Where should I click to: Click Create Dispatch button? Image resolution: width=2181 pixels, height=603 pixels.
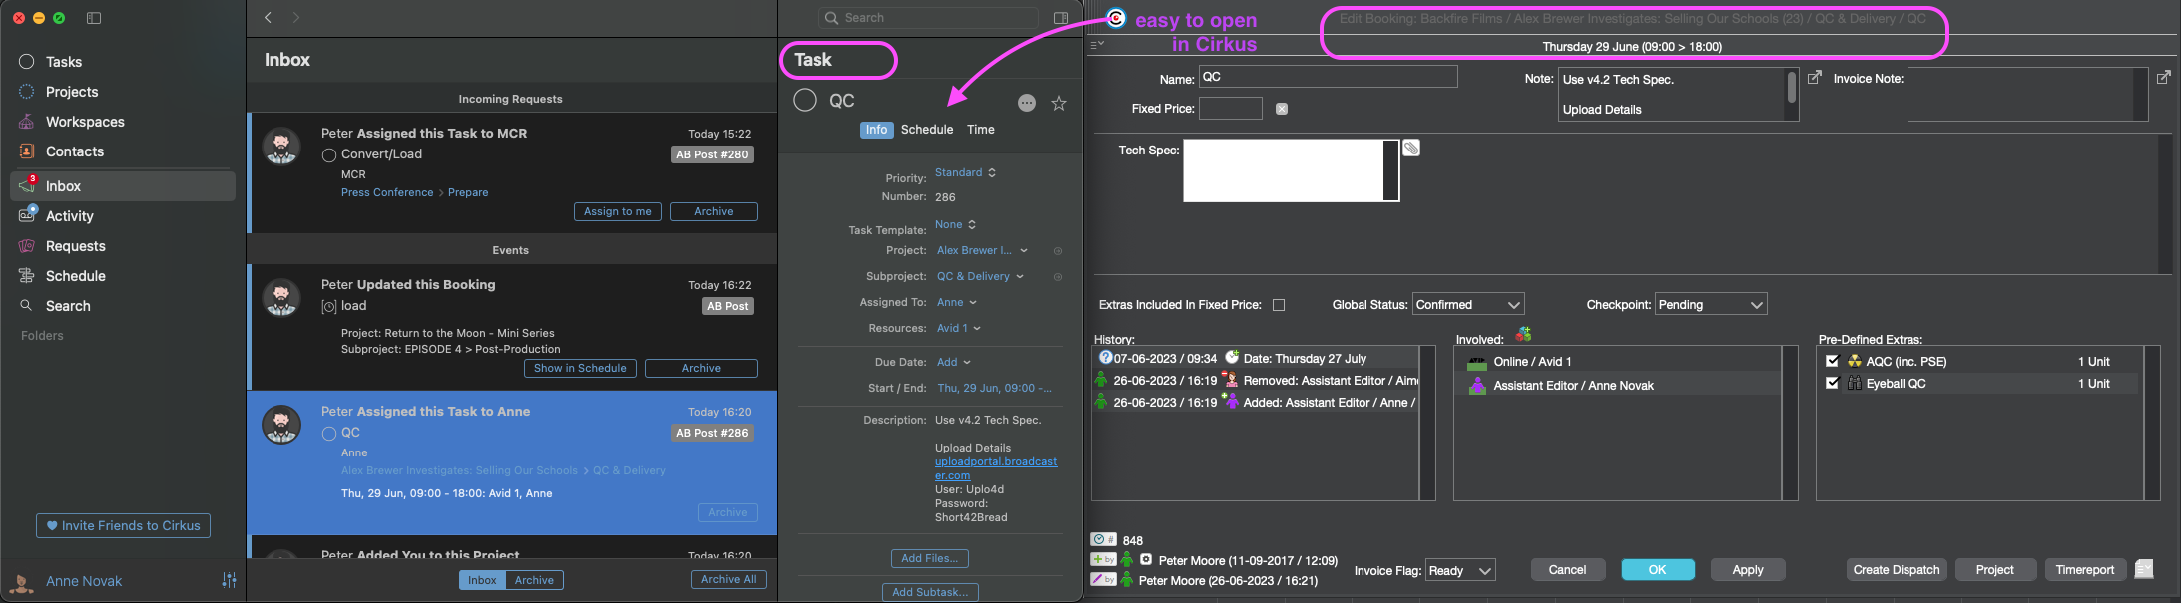[x=1896, y=570]
